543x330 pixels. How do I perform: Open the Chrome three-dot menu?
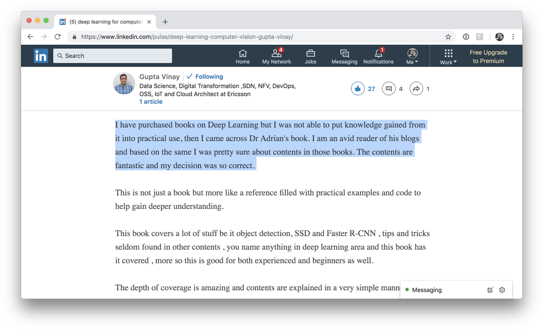pos(513,37)
